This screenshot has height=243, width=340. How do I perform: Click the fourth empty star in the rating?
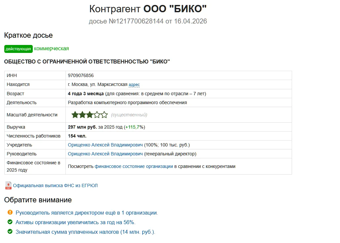pyautogui.click(x=97, y=115)
